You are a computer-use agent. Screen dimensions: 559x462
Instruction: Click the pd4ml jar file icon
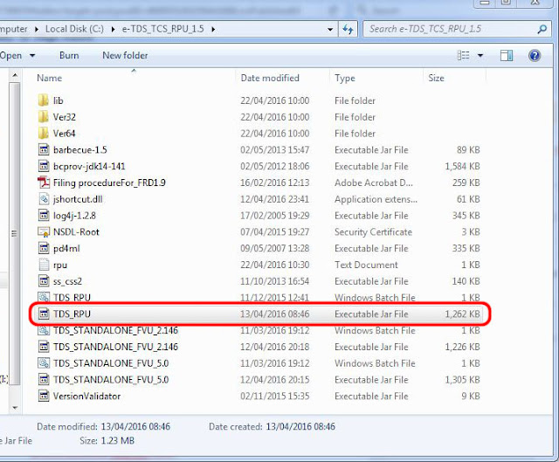point(44,248)
